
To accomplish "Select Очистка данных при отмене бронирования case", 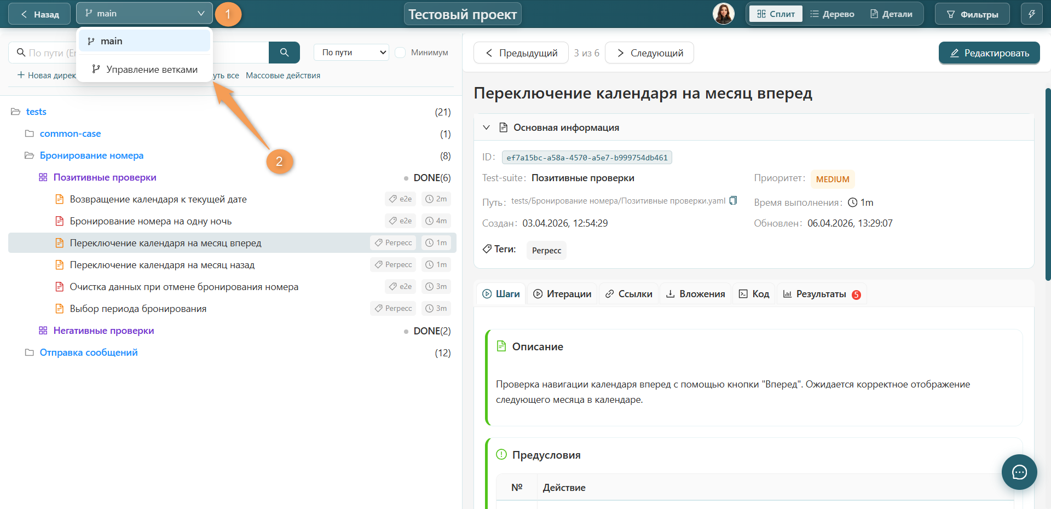I will click(x=184, y=287).
